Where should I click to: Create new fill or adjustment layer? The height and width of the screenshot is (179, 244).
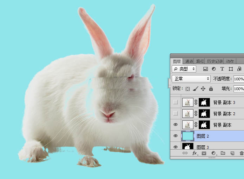click(214, 153)
